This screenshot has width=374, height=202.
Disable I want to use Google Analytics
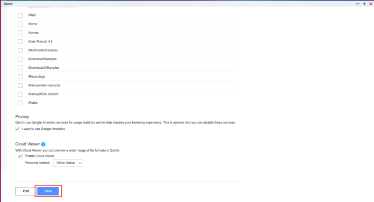click(x=18, y=129)
